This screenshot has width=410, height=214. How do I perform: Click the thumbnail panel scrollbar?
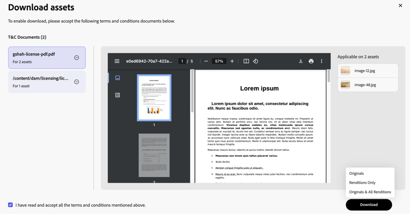click(192, 91)
